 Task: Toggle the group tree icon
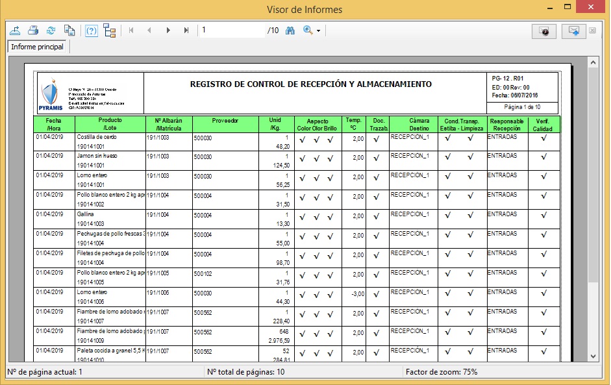coord(110,31)
